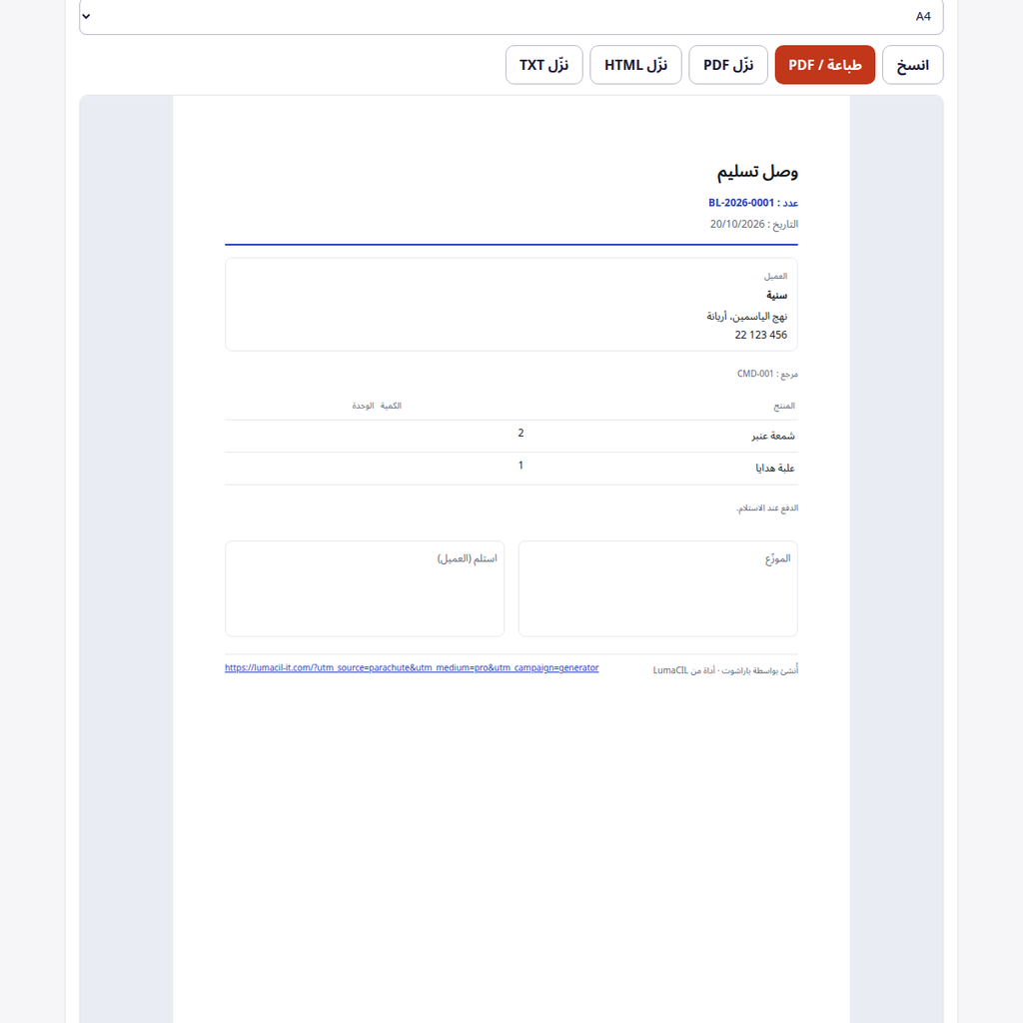The height and width of the screenshot is (1023, 1023).
Task: Click the شمعة عنبر product row
Action: click(511, 436)
